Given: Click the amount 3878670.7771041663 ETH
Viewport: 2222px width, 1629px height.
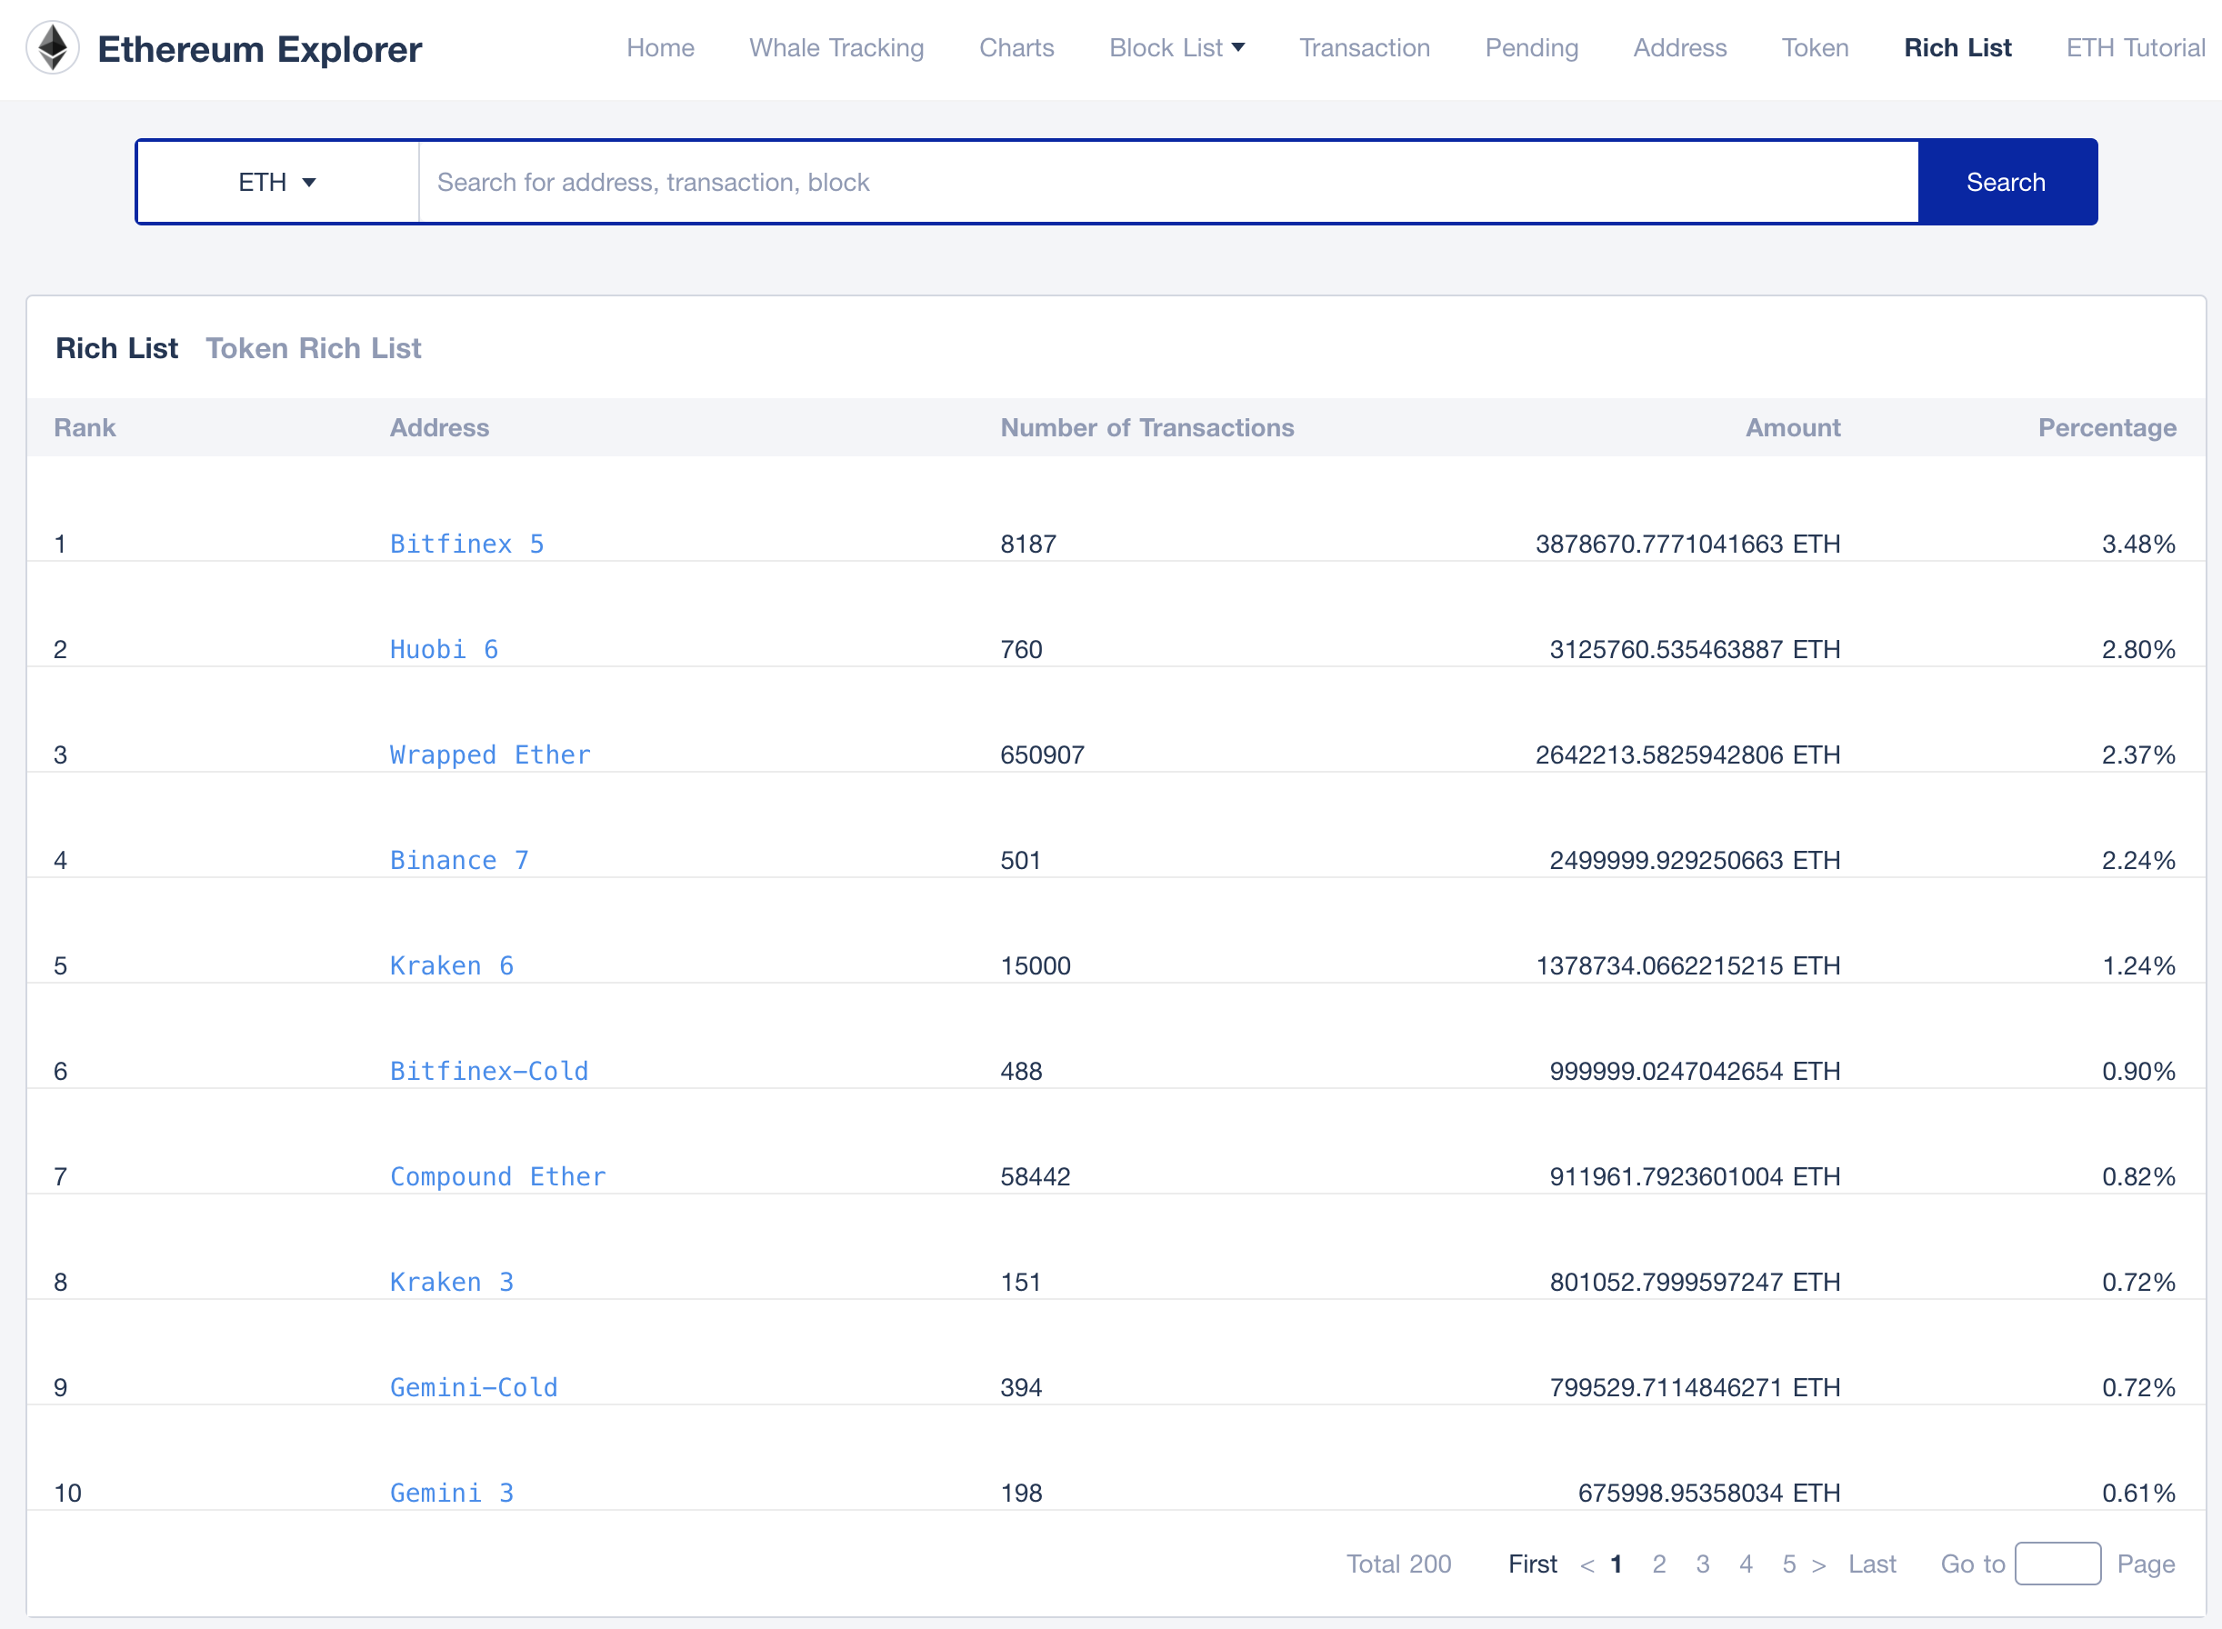Looking at the screenshot, I should 1687,544.
